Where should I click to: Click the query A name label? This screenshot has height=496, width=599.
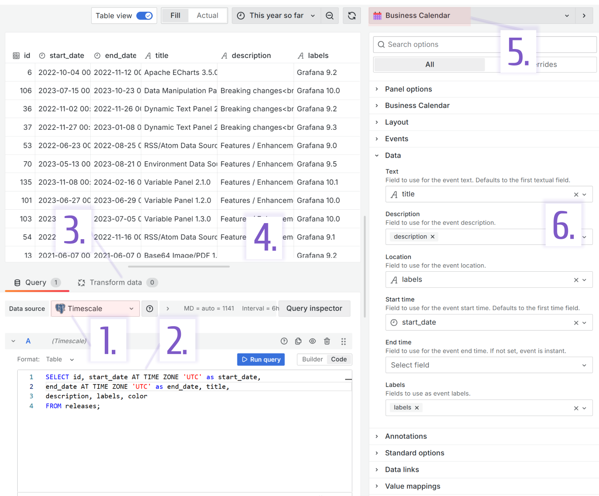point(28,341)
